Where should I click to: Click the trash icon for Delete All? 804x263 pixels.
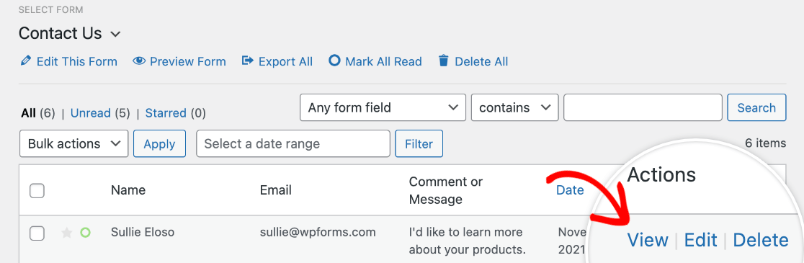pyautogui.click(x=443, y=61)
